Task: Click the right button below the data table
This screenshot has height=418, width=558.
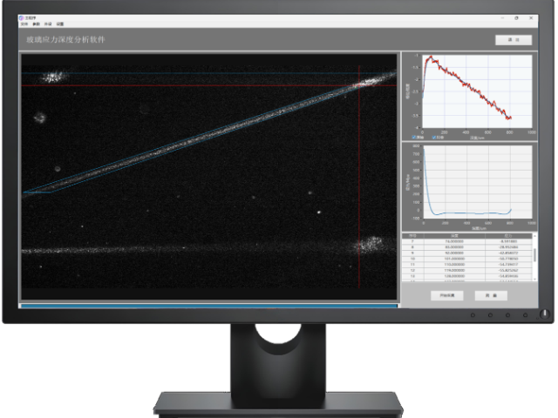Action: point(491,295)
